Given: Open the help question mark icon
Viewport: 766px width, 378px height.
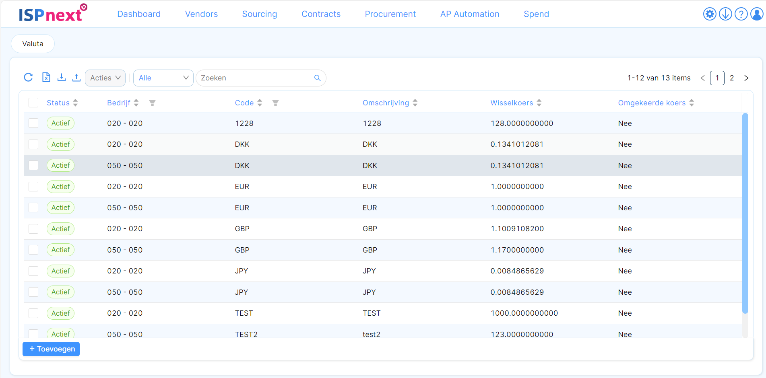Looking at the screenshot, I should tap(741, 14).
